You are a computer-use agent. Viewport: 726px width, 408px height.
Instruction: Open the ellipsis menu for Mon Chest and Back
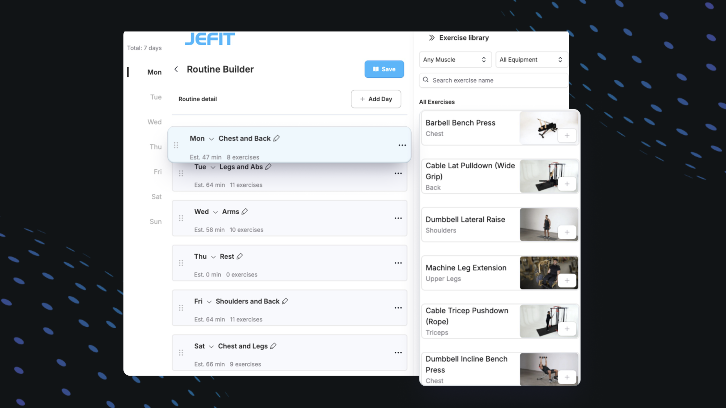coord(402,145)
